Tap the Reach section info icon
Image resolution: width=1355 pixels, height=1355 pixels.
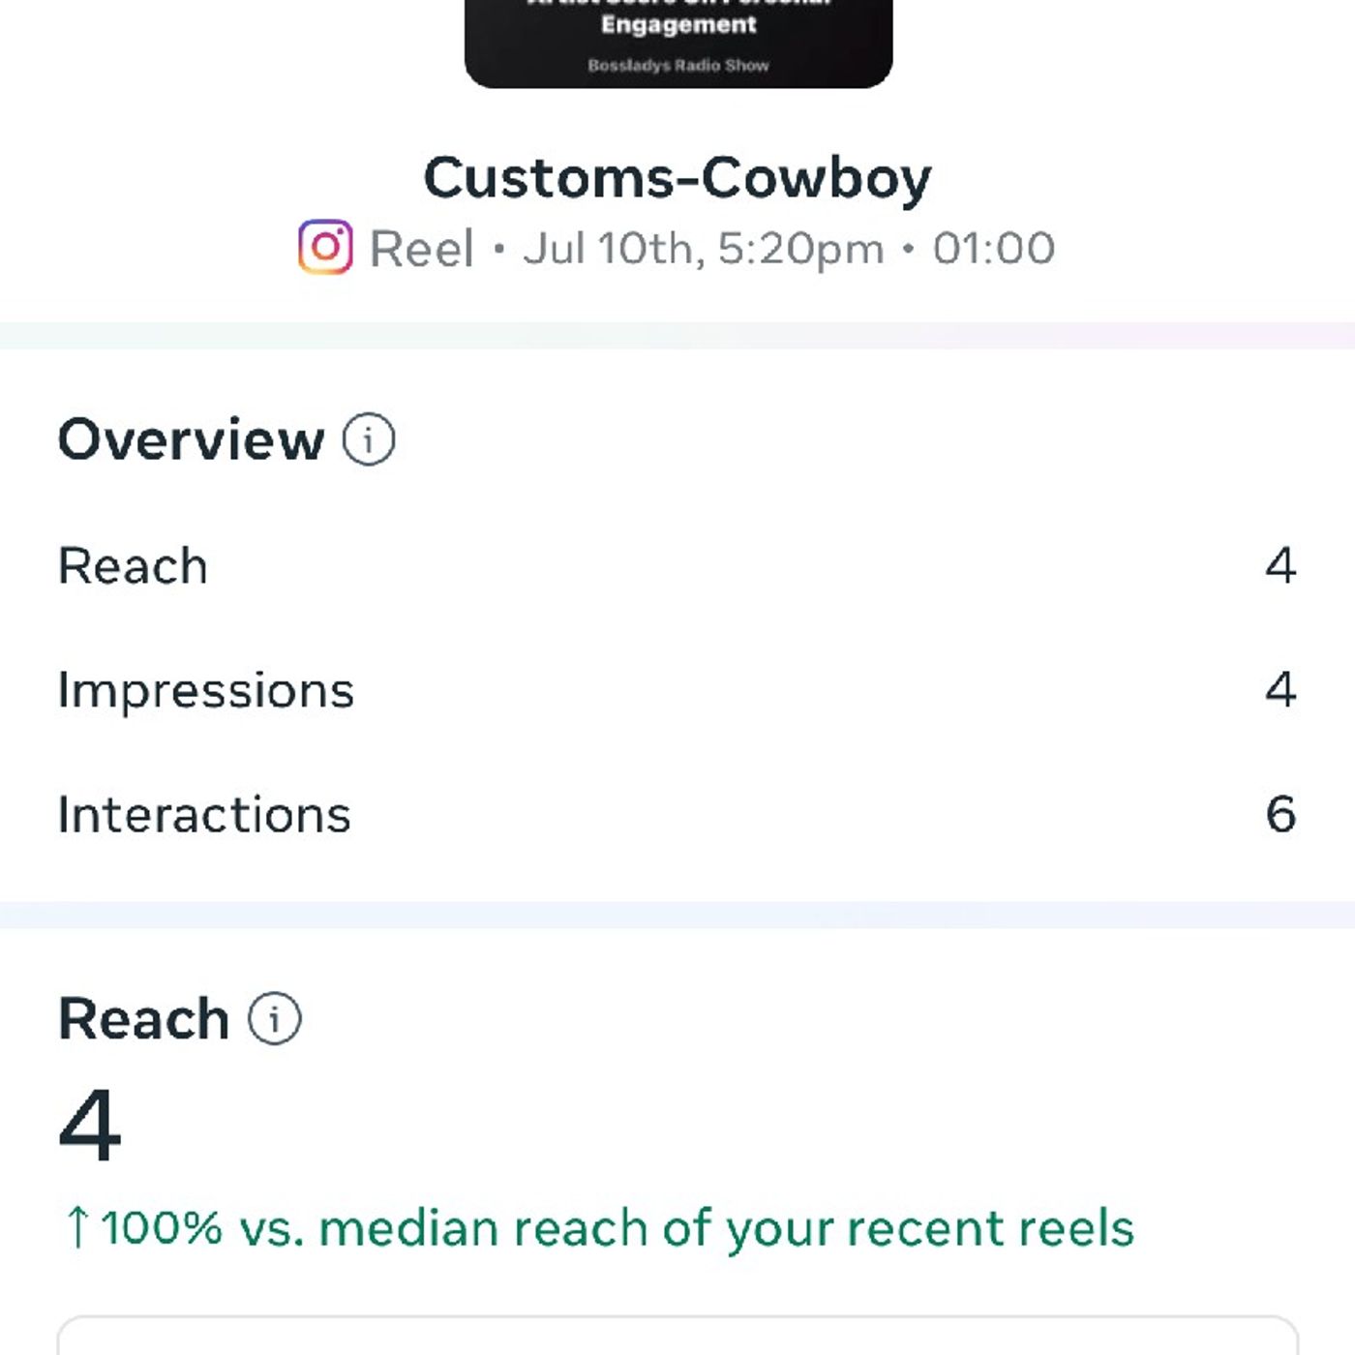(275, 1018)
